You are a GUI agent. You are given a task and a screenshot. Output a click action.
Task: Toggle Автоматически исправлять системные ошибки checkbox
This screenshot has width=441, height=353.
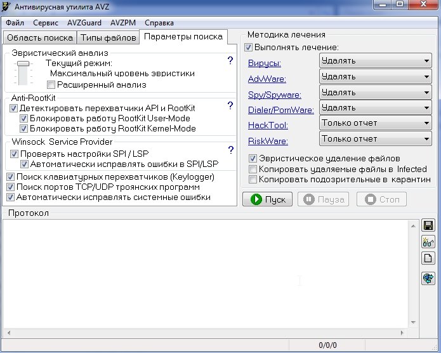[10, 197]
